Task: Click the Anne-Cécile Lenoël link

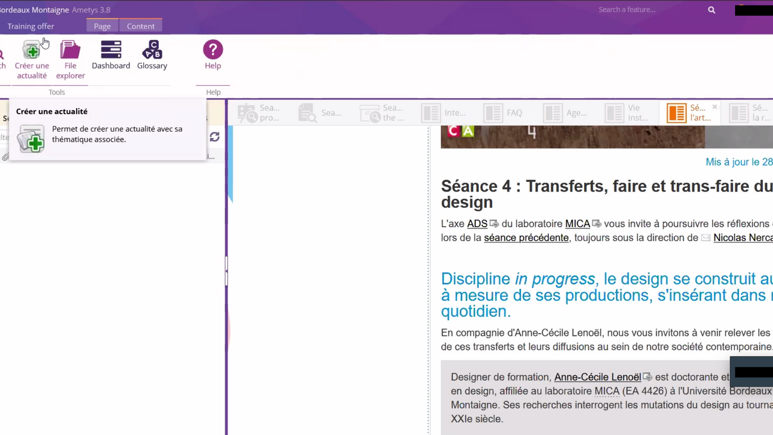Action: (x=597, y=377)
